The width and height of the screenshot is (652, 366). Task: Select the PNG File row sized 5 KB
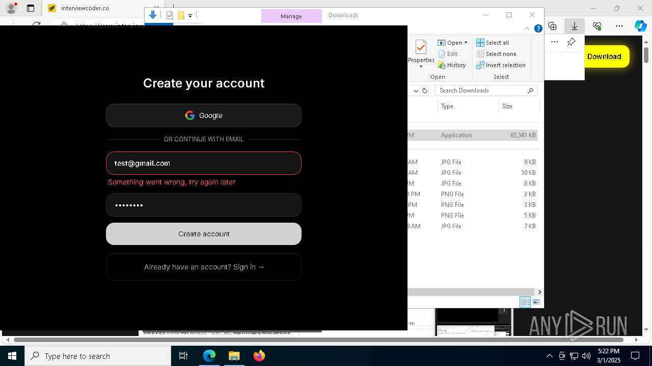tap(473, 216)
